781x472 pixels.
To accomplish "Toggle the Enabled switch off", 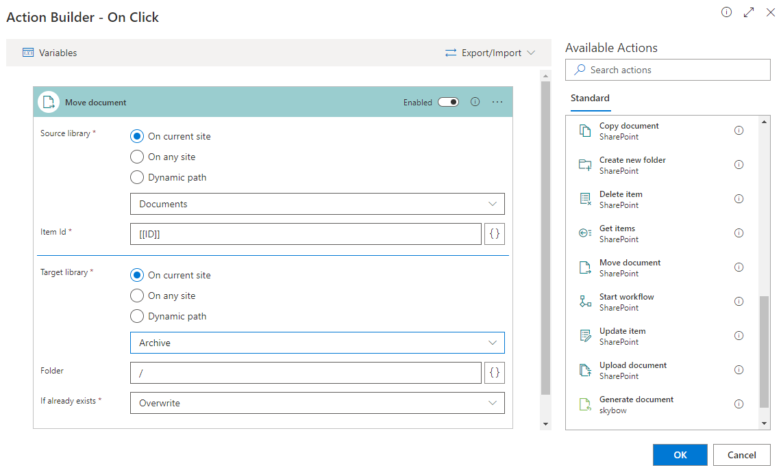I will pos(448,102).
